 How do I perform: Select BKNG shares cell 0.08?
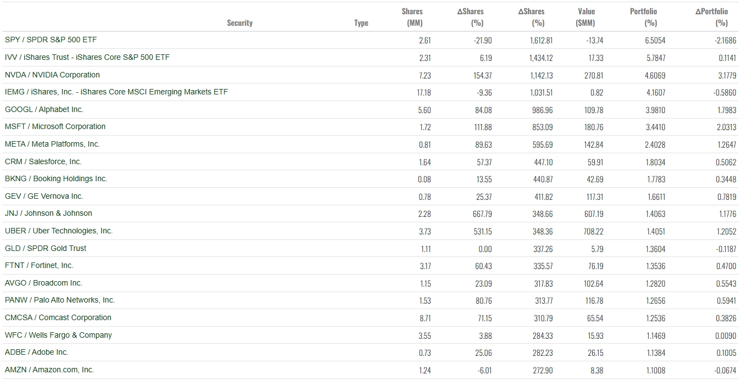[424, 179]
